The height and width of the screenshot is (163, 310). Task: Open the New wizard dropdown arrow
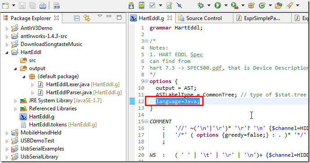pyautogui.click(x=13, y=5)
